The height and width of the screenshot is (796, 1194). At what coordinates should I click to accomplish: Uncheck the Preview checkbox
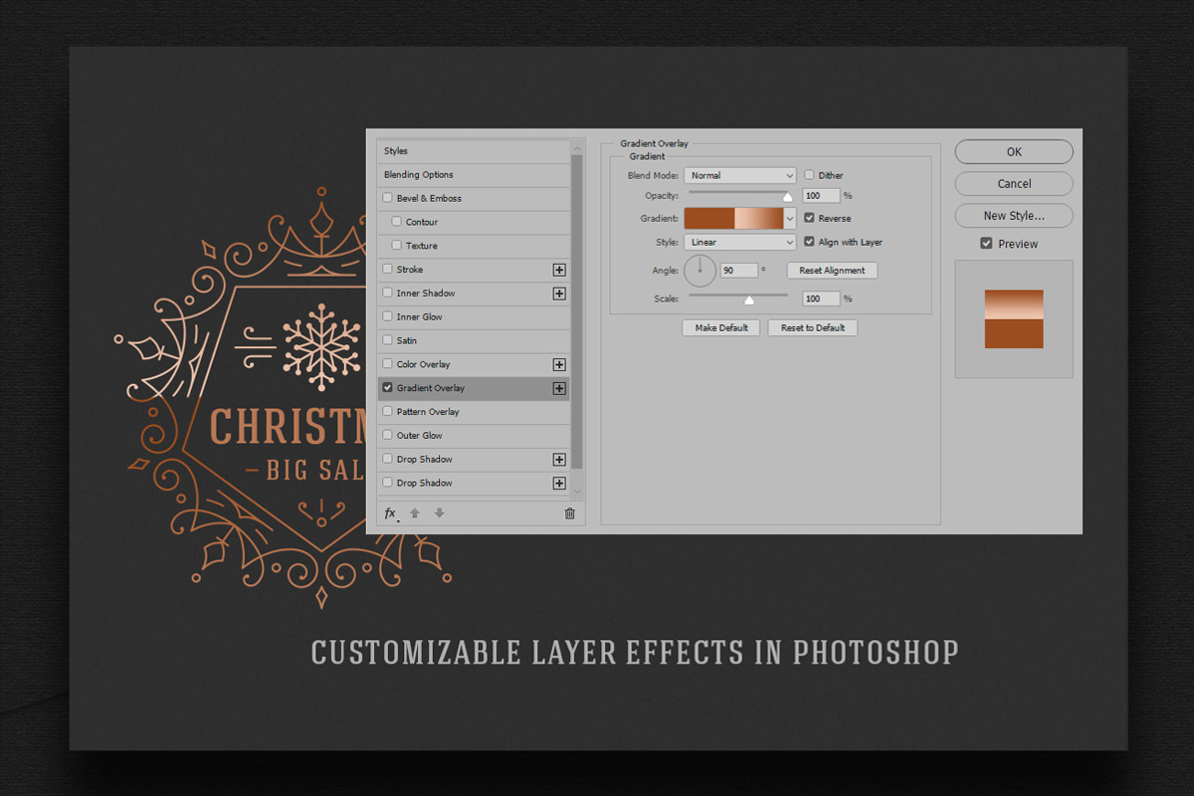(x=986, y=244)
